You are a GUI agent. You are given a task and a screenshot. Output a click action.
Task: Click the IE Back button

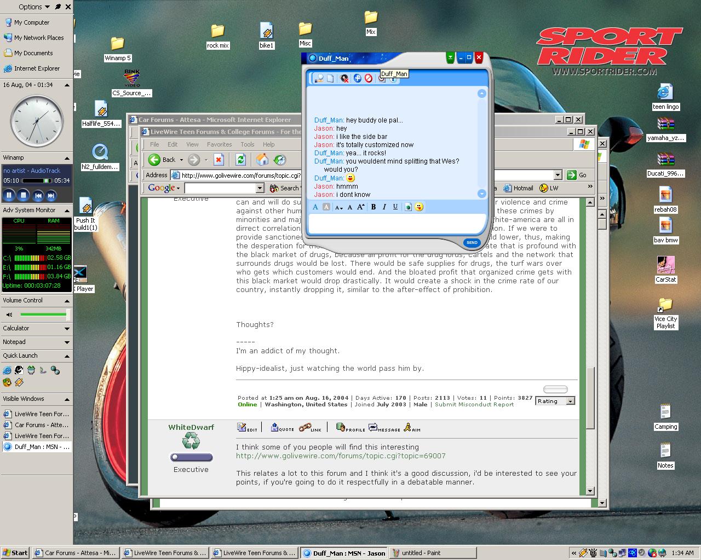(x=162, y=160)
